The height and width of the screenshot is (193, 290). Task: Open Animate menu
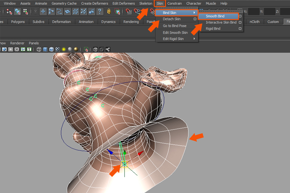point(41,3)
